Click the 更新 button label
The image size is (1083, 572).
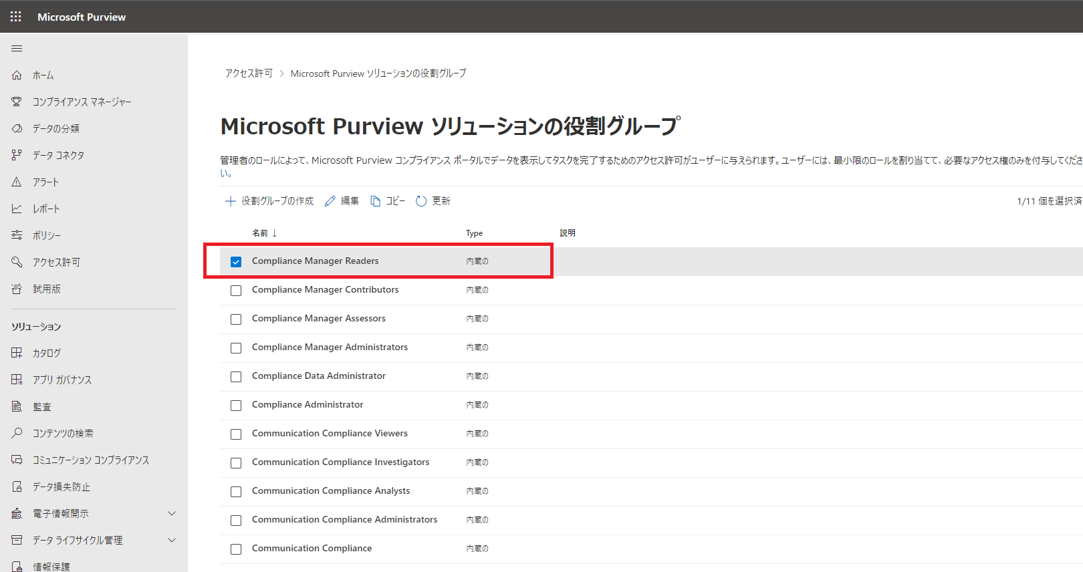tap(441, 201)
